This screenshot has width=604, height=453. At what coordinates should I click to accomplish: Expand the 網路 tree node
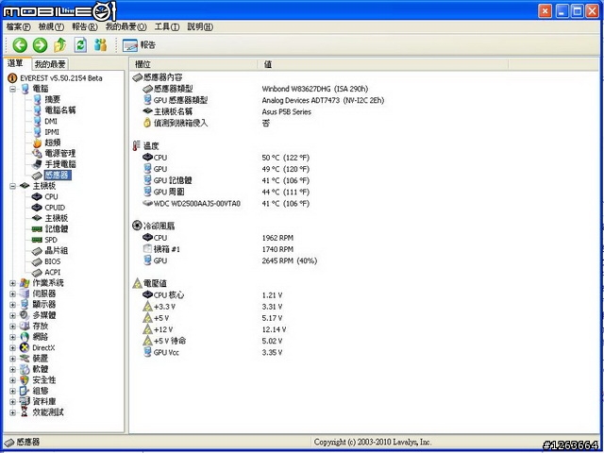12,337
